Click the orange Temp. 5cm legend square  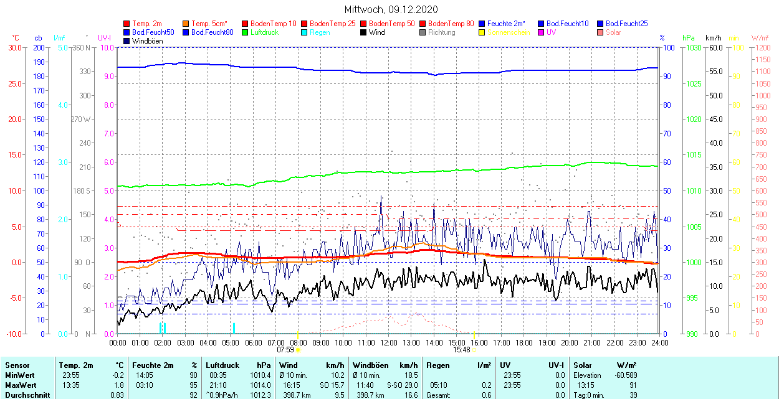coord(186,24)
